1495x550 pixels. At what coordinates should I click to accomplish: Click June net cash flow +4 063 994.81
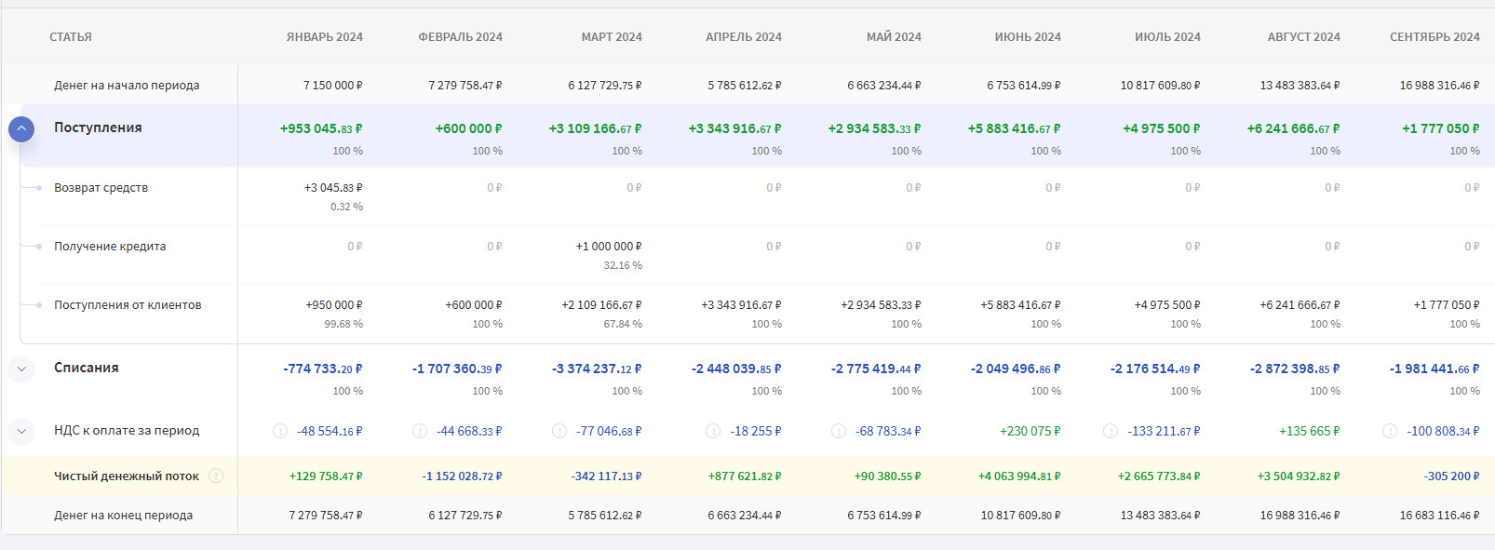[1018, 476]
